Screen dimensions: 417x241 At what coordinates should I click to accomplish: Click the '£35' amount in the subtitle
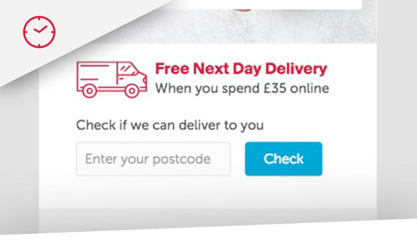(x=275, y=88)
